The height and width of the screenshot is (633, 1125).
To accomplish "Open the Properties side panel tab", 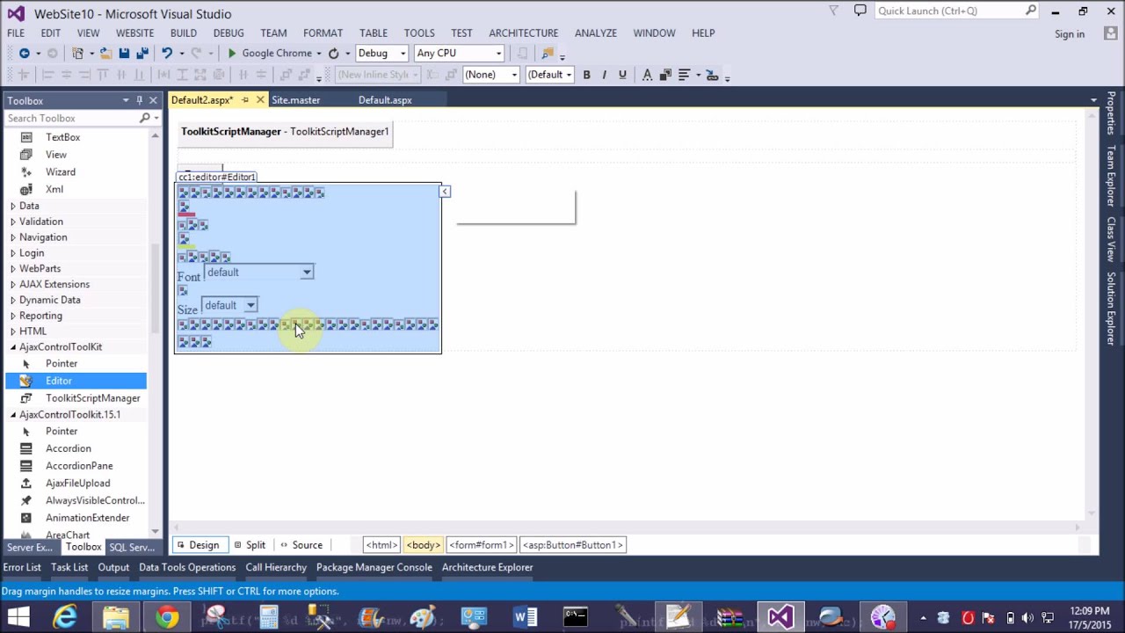I will pos(1112,115).
